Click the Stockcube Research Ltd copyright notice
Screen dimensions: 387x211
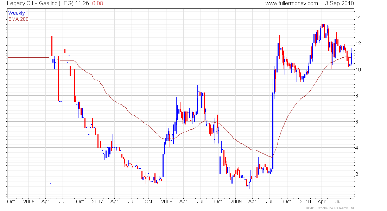point(330,208)
